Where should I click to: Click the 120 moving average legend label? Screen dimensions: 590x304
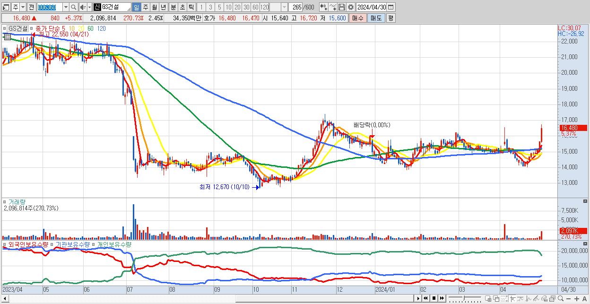[x=101, y=28]
